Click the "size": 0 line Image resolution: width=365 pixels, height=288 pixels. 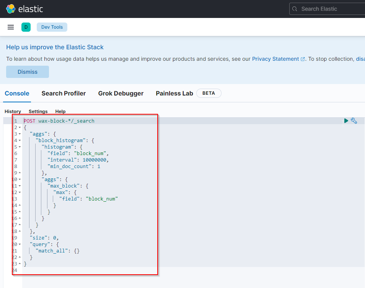point(44,238)
